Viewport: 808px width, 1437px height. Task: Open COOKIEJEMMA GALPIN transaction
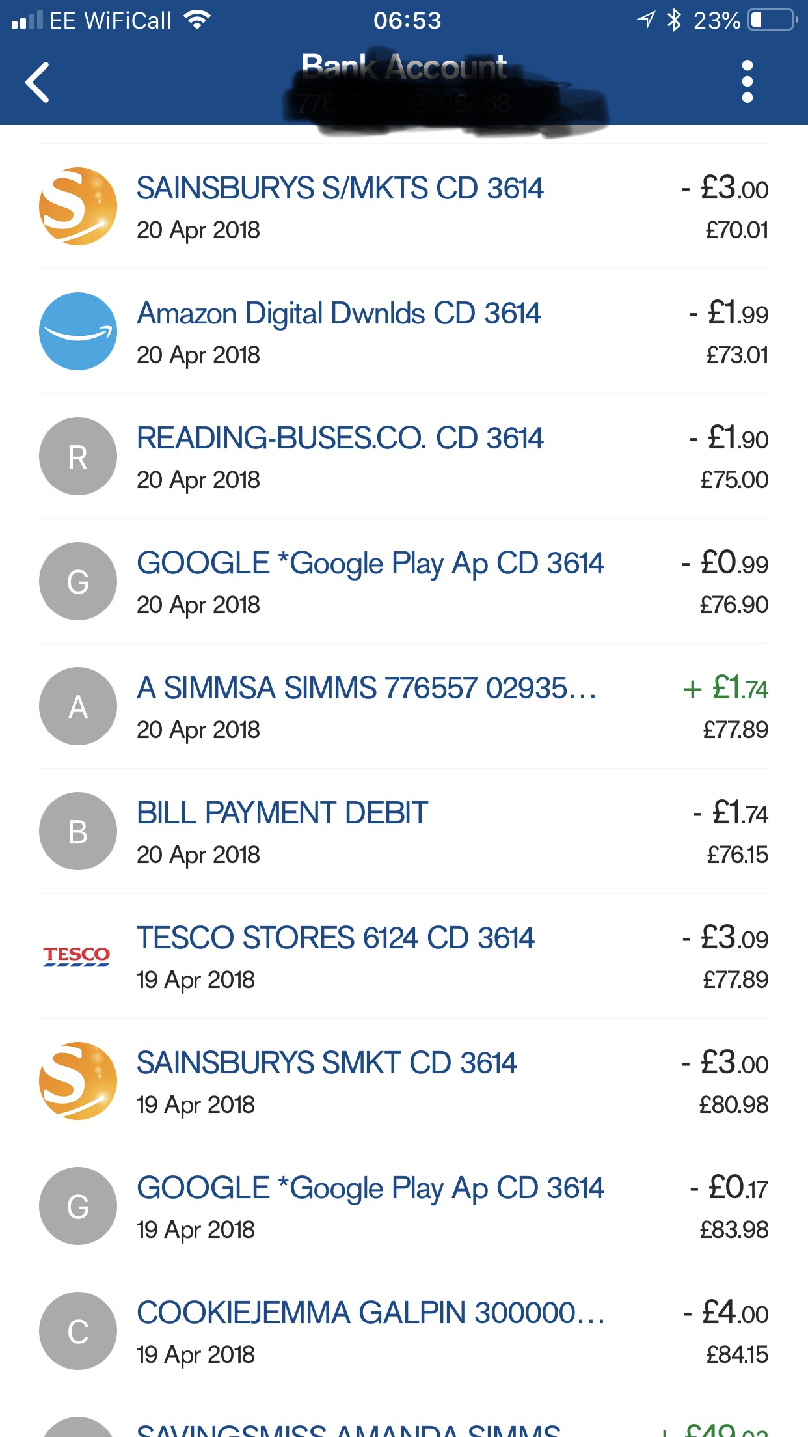[371, 1313]
